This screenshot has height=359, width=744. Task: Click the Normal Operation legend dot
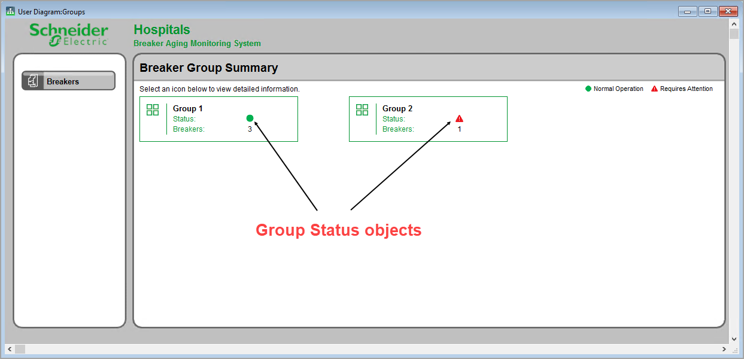pos(588,89)
